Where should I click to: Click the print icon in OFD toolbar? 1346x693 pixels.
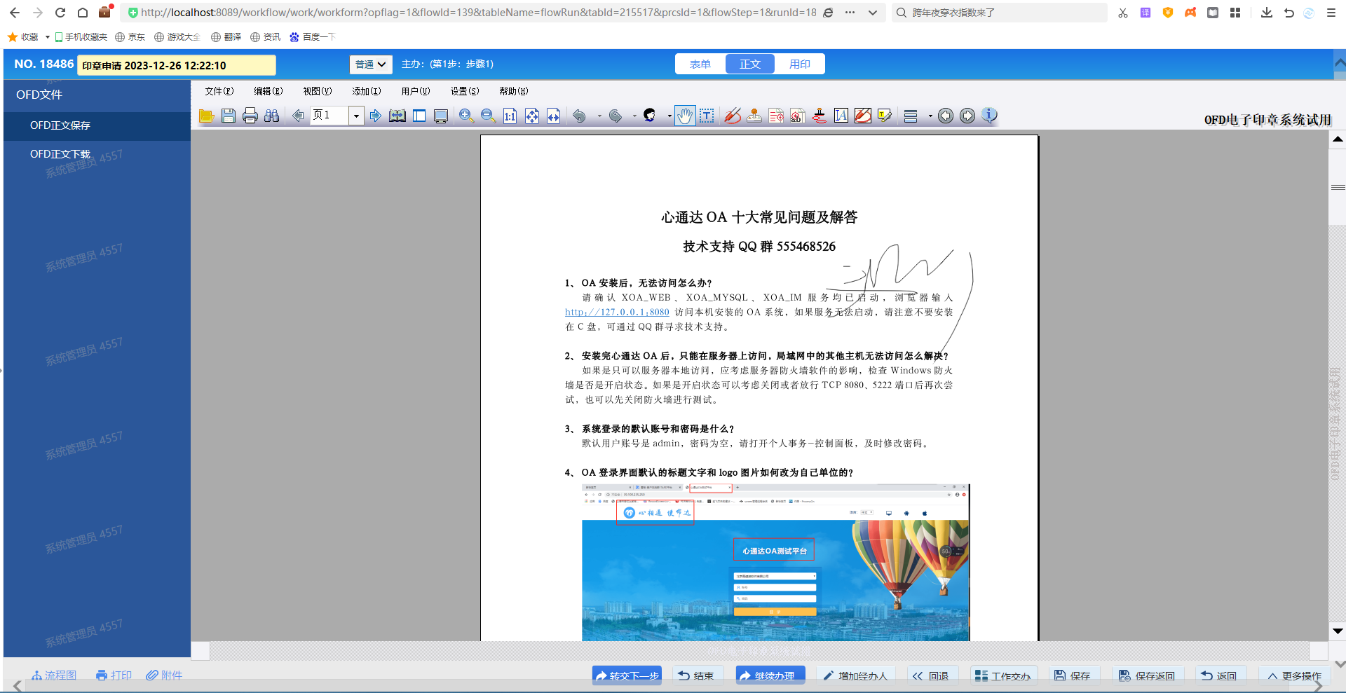pos(250,116)
